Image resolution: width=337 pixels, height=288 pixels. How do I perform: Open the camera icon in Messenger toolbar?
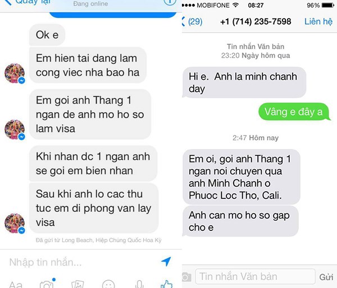tap(47, 284)
